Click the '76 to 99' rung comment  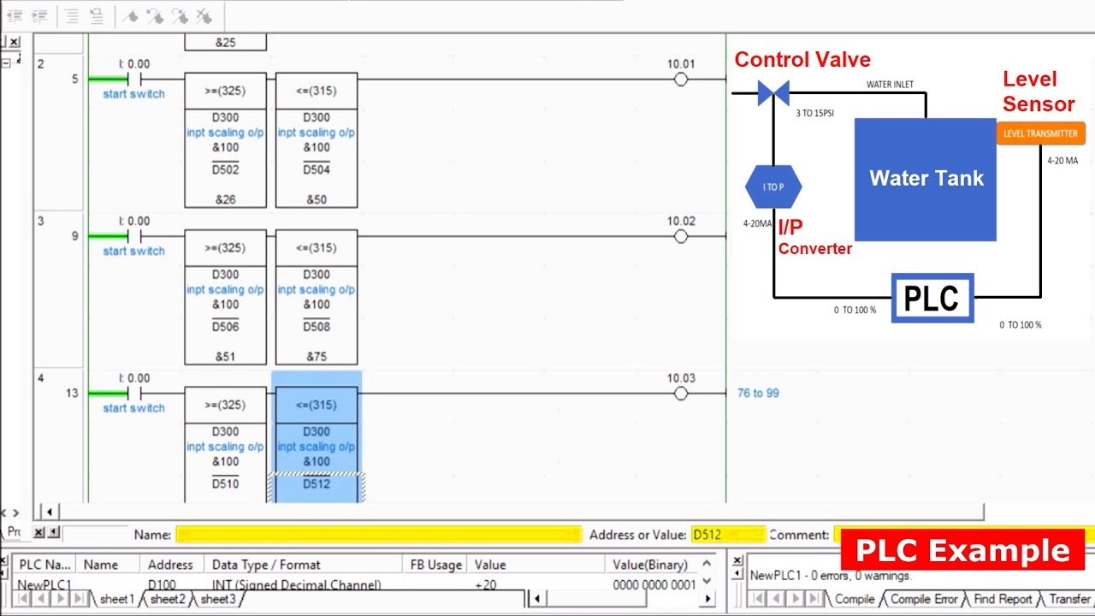click(x=758, y=394)
